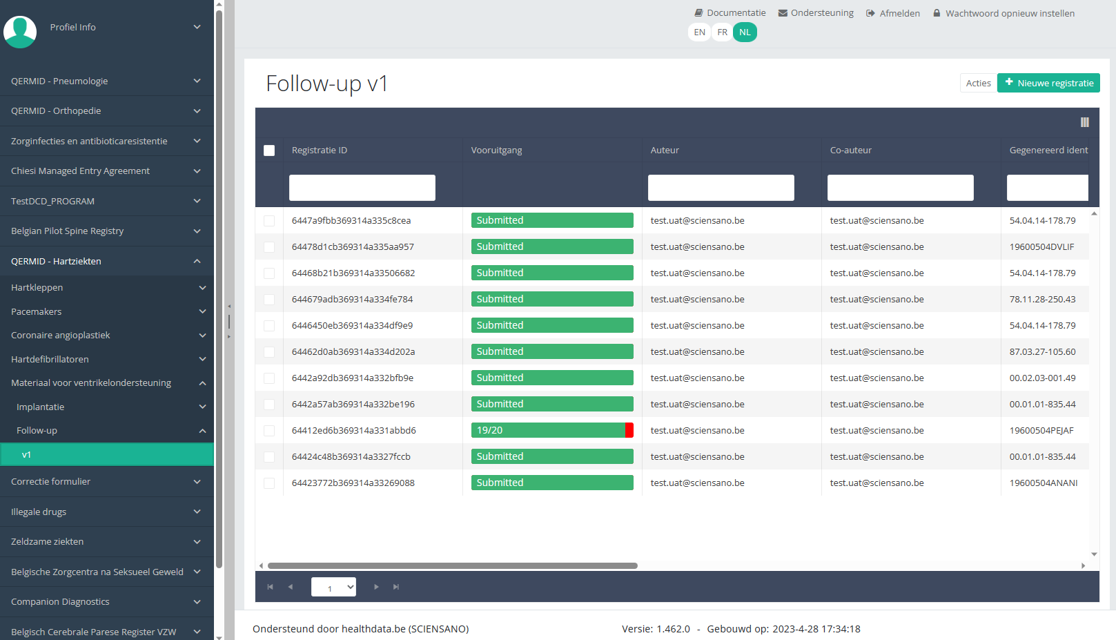This screenshot has height=640, width=1116.
Task: Click the previous page arrow in pagination
Action: [291, 587]
